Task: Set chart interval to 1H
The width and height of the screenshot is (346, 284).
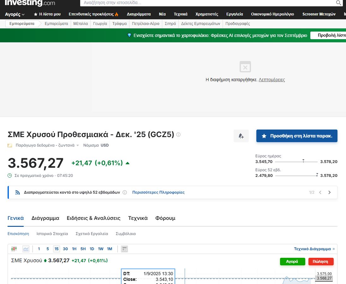Action: pos(74,249)
